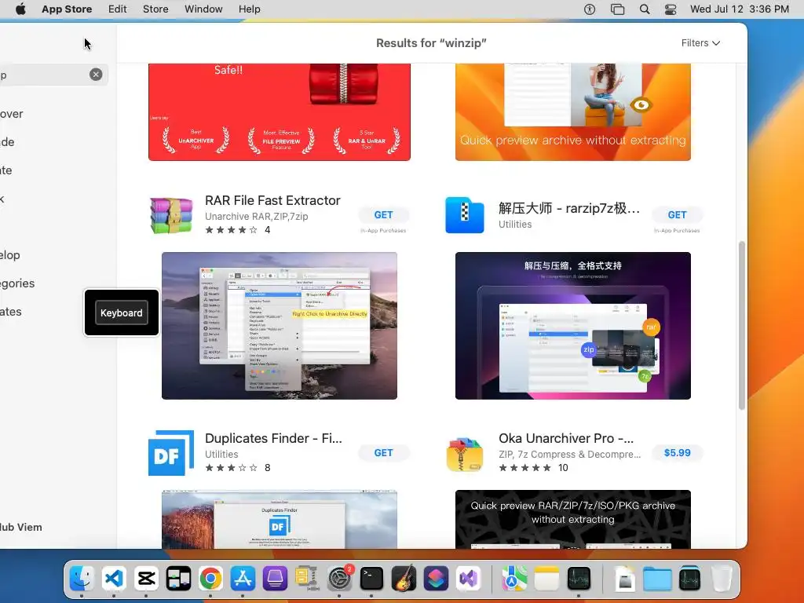Open the Help menu
The height and width of the screenshot is (603, 804).
coord(249,9)
